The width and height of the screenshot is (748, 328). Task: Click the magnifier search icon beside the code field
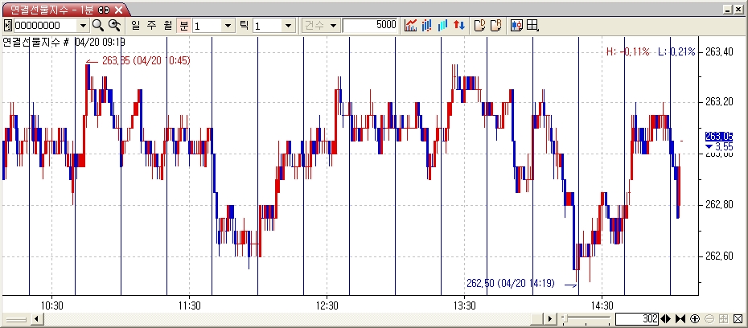tap(98, 25)
